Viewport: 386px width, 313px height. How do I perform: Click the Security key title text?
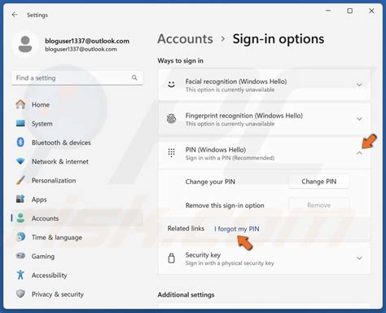(x=203, y=255)
